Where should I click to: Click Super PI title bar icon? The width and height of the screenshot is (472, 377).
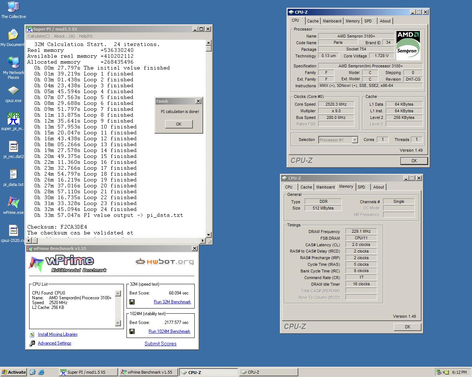[29, 29]
